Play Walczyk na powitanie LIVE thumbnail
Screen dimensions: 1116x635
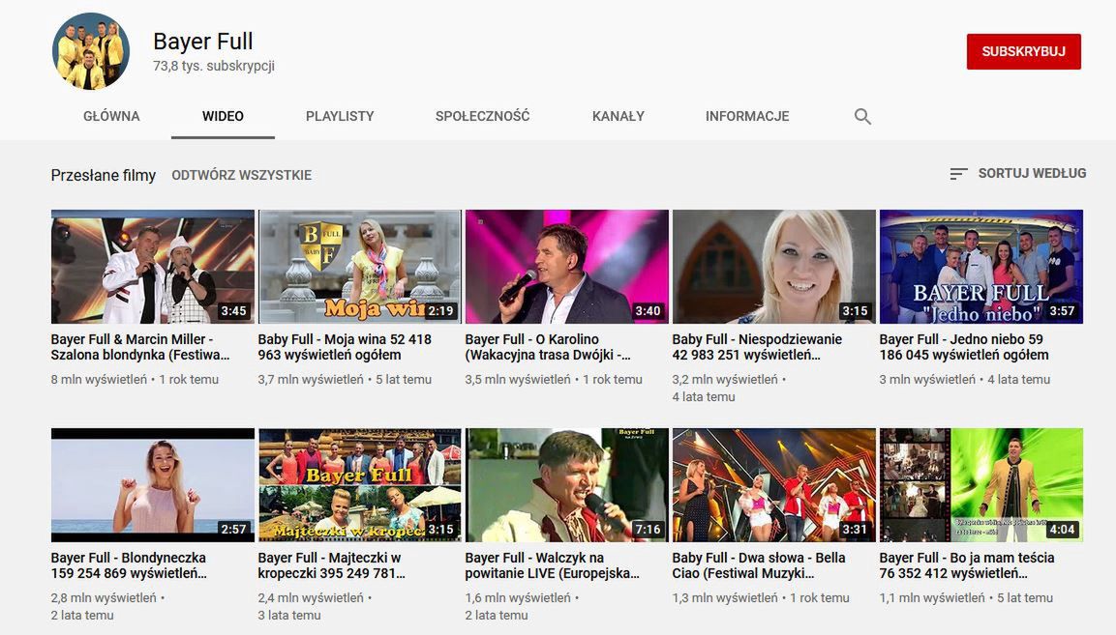(x=566, y=485)
